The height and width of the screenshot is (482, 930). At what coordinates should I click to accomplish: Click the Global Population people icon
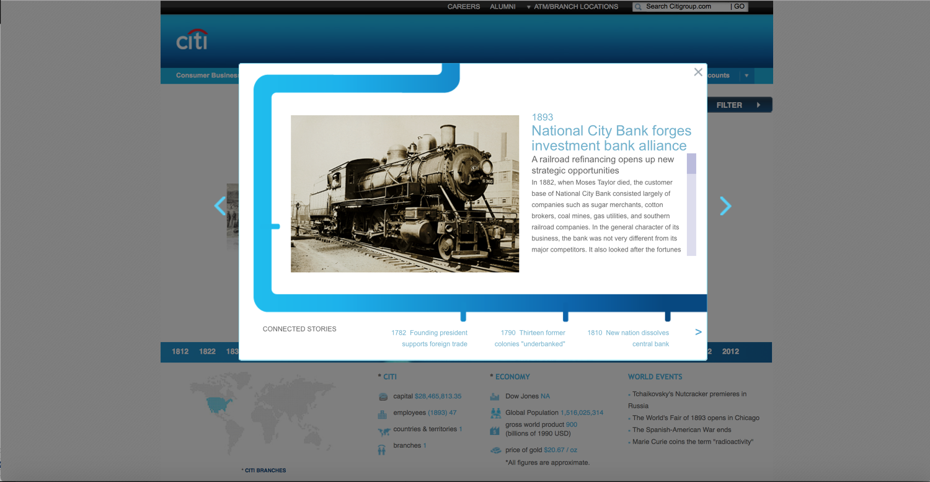[x=495, y=413]
